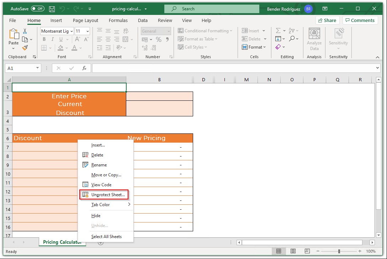Viewport: 387px width, 259px height.
Task: Open the Comments panel
Action: click(x=360, y=20)
